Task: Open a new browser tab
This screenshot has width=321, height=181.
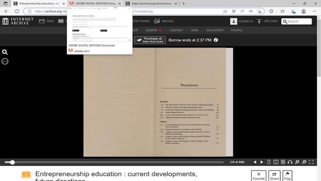Action: tap(184, 4)
